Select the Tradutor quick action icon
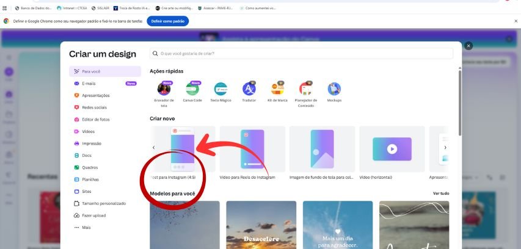Screen dimensions: 521x249 point(249,90)
